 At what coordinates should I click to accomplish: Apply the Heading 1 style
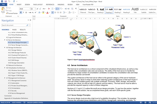tap(100, 10)
